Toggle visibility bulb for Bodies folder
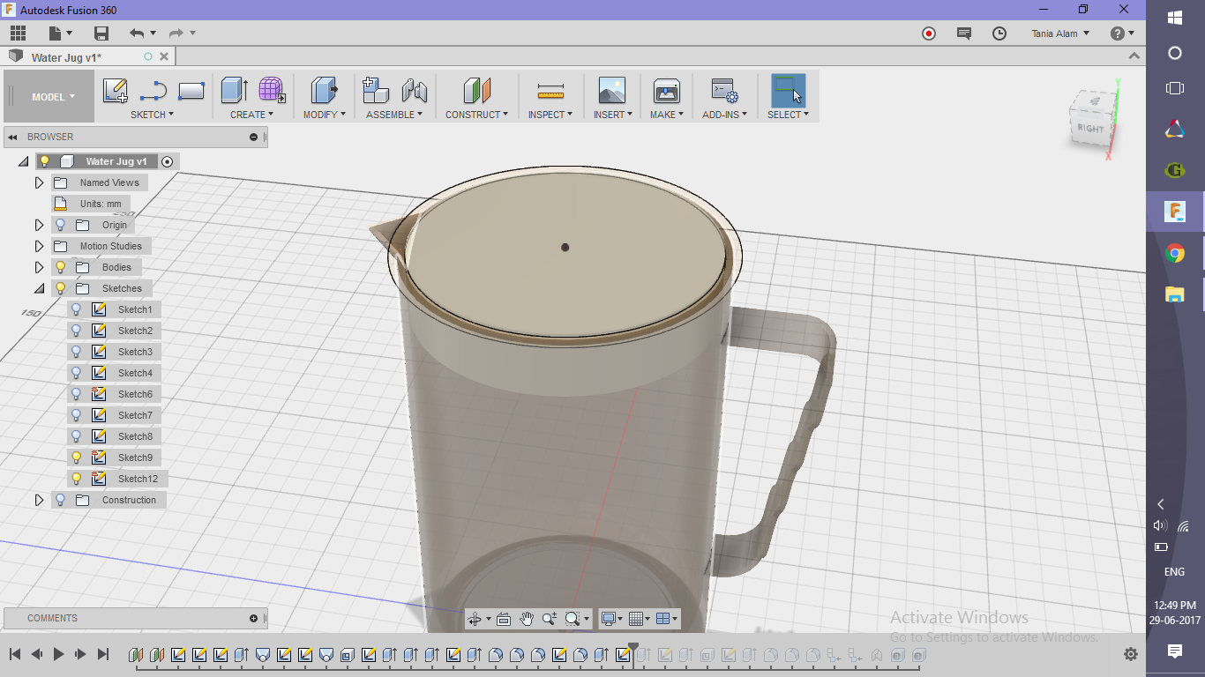Screen dimensions: 1205x677 61,267
